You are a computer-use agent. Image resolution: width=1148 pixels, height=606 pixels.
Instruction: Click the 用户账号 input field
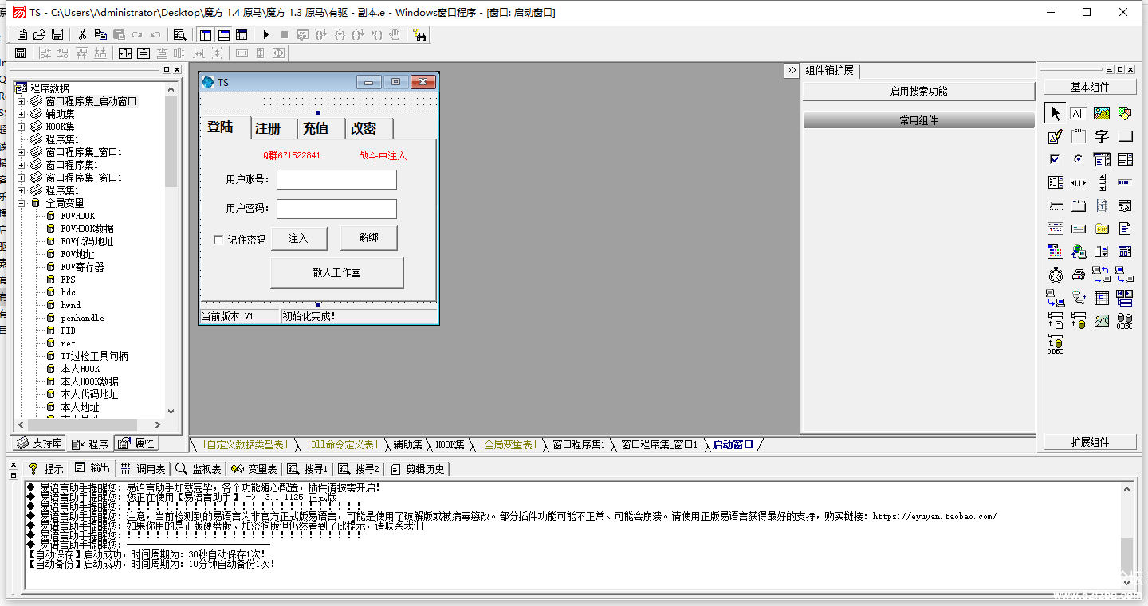(x=336, y=179)
